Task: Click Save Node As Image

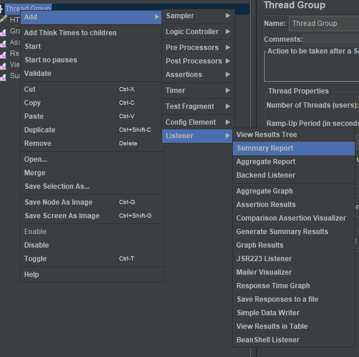Action: pos(92,202)
